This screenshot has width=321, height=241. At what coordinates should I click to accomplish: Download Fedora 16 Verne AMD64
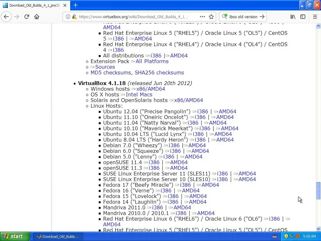(x=191, y=190)
